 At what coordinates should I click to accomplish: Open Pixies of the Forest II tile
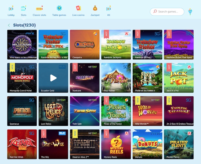[x=147, y=78]
